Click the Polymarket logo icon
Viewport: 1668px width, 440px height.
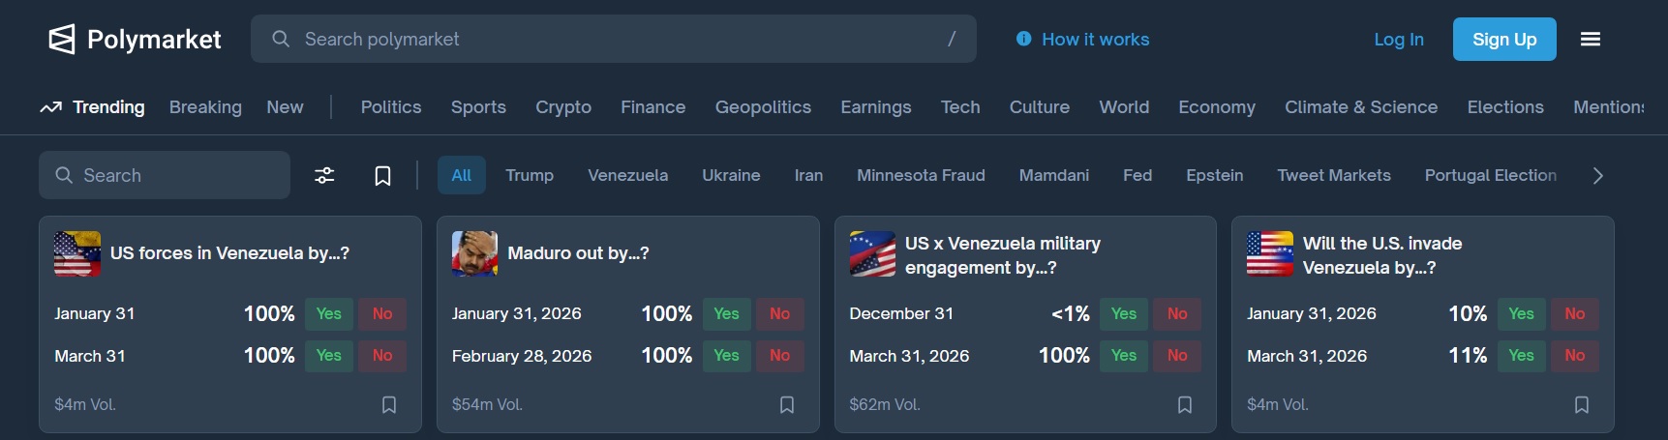tap(62, 40)
